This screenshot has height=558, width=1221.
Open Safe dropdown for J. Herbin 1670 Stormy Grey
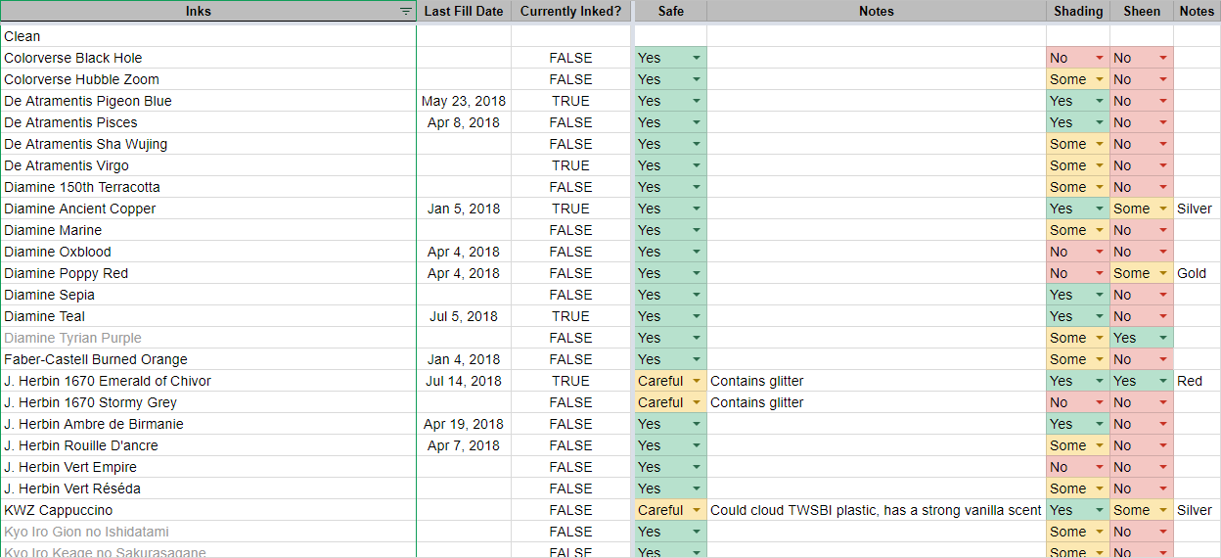pyautogui.click(x=697, y=402)
